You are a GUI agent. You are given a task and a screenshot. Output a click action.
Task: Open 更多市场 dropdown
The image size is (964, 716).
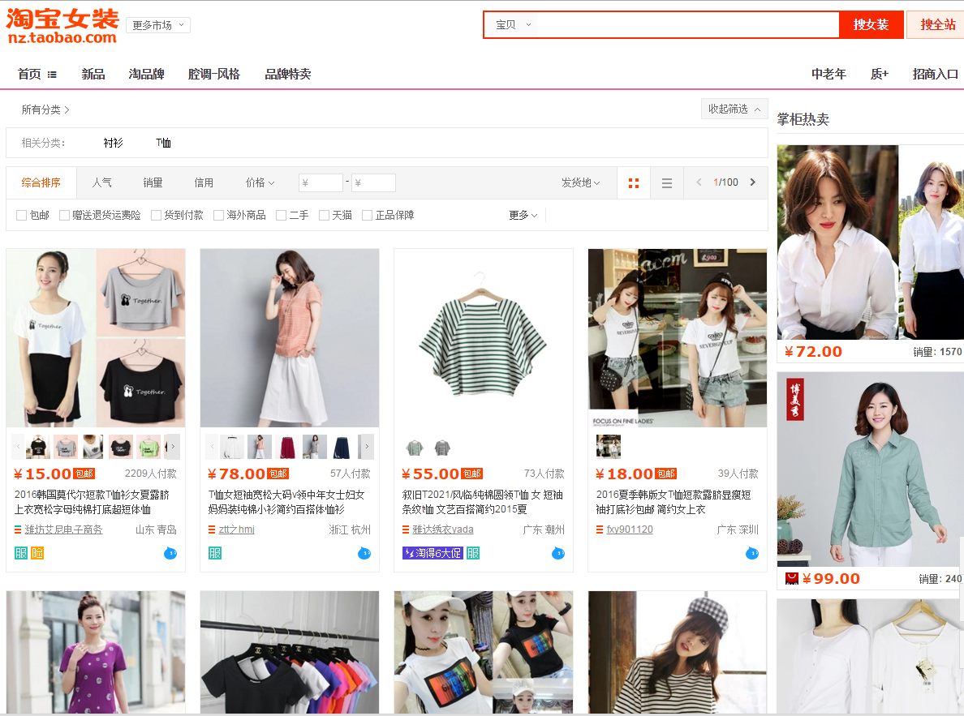tap(158, 25)
